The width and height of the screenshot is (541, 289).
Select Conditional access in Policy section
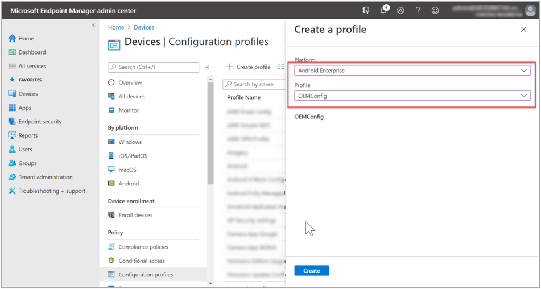142,261
